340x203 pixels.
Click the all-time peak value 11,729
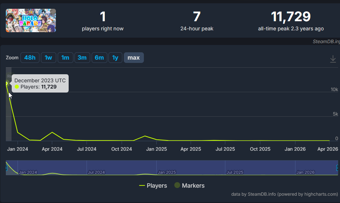[291, 16]
